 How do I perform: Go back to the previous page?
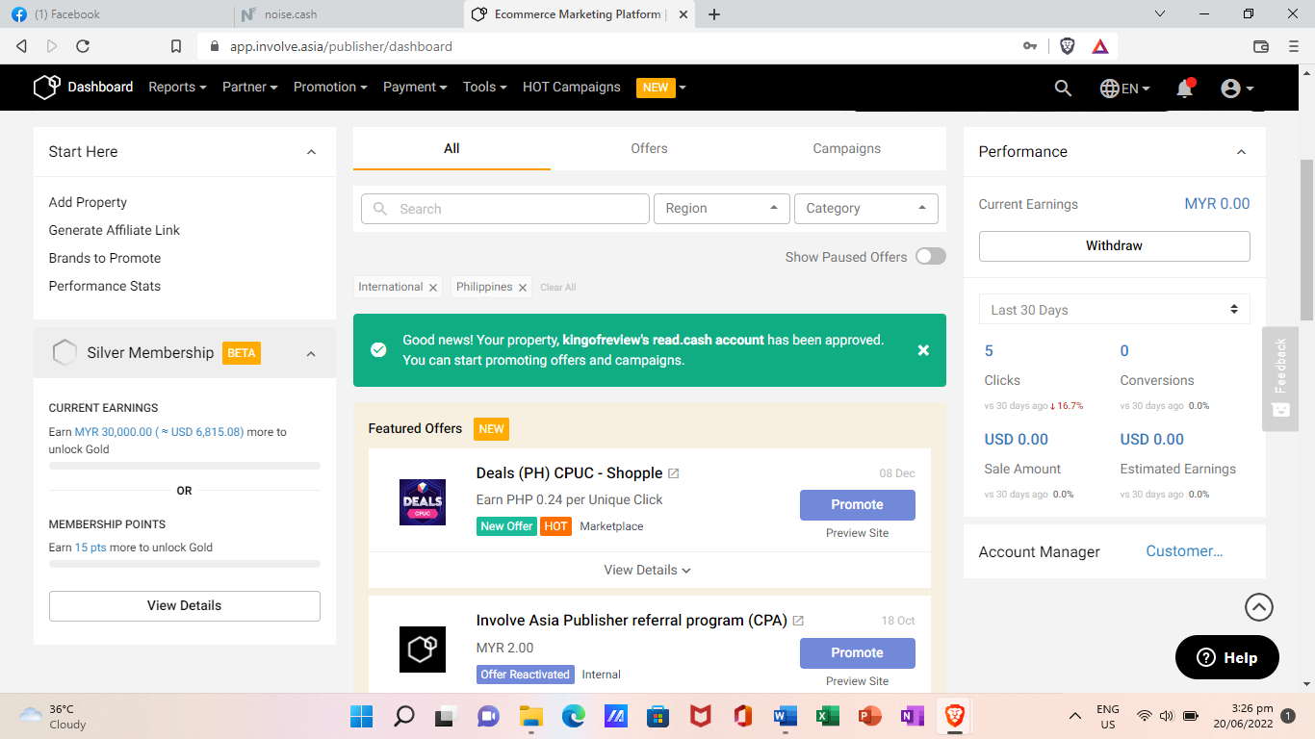tap(21, 46)
